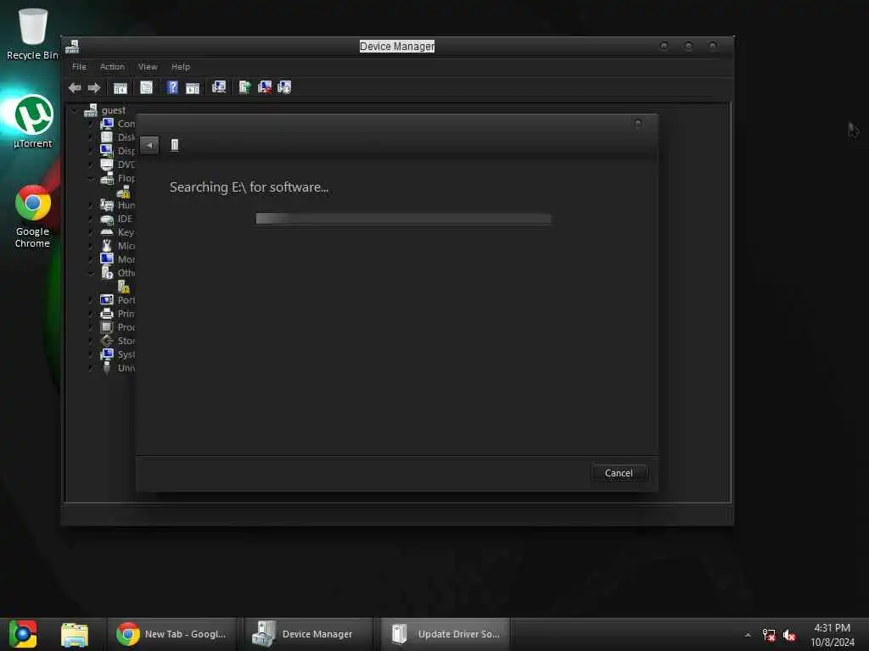
Task: Click the network status tray icon
Action: click(768, 635)
